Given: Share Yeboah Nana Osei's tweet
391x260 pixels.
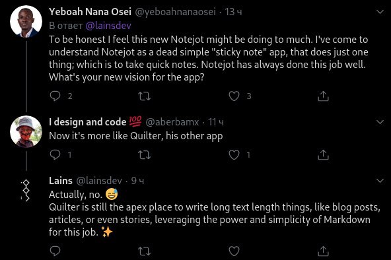Looking at the screenshot, I should click(323, 96).
